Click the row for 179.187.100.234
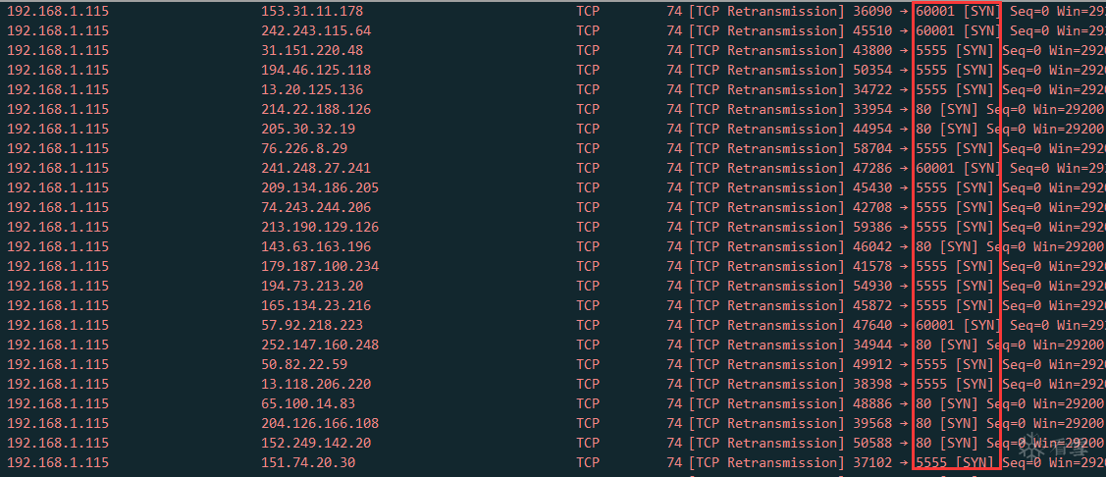 click(320, 266)
